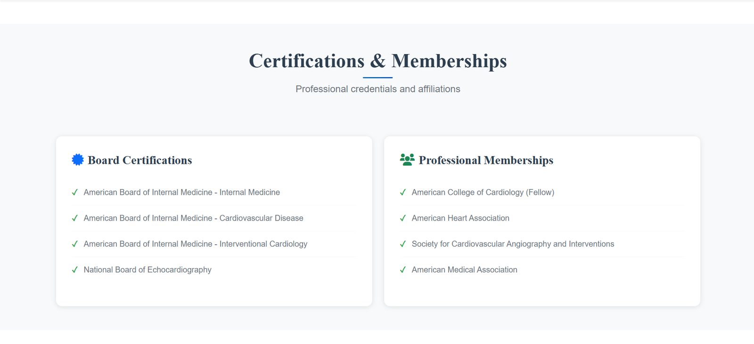Click checkmark beside American Heart Association

(402, 218)
